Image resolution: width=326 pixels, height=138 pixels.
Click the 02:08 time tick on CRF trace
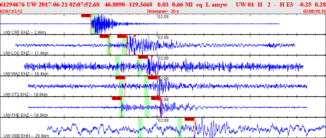click(163, 17)
